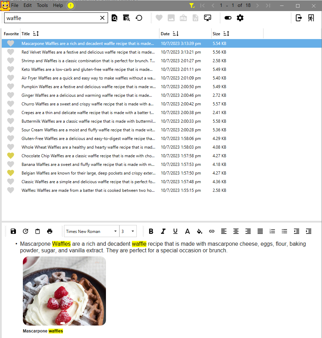Go to the previous page

pos(213,6)
